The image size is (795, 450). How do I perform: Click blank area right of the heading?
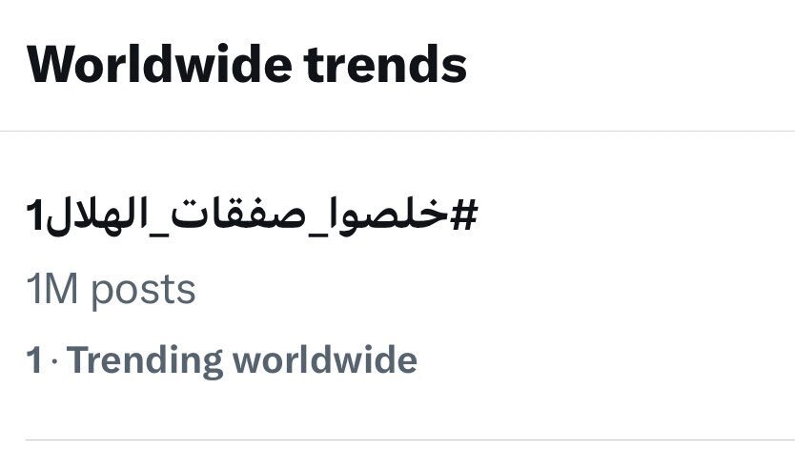coord(629,63)
